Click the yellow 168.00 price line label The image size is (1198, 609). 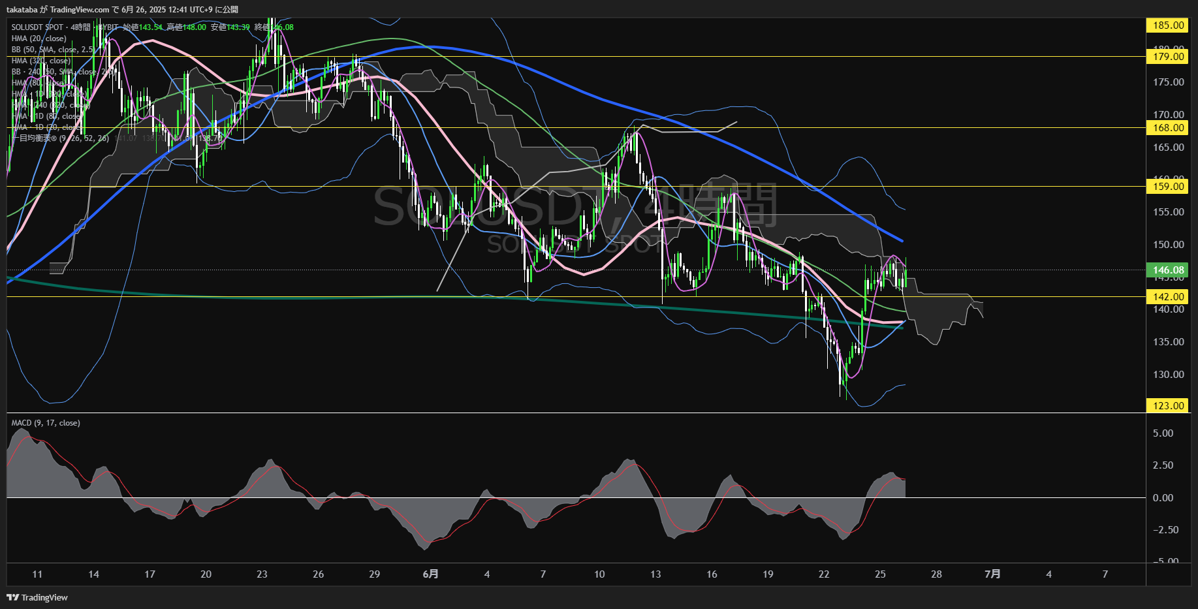click(1168, 128)
